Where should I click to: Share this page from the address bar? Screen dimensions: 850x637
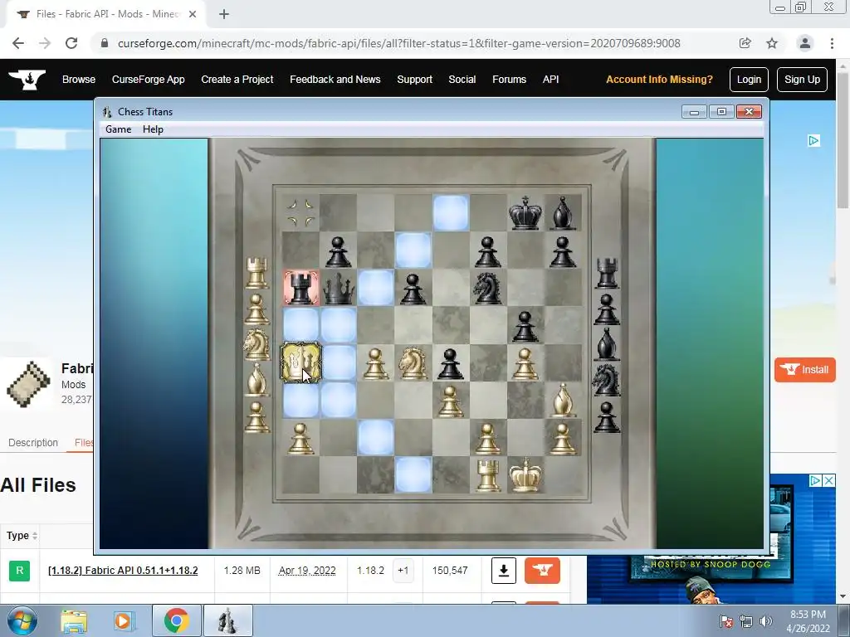click(x=745, y=43)
